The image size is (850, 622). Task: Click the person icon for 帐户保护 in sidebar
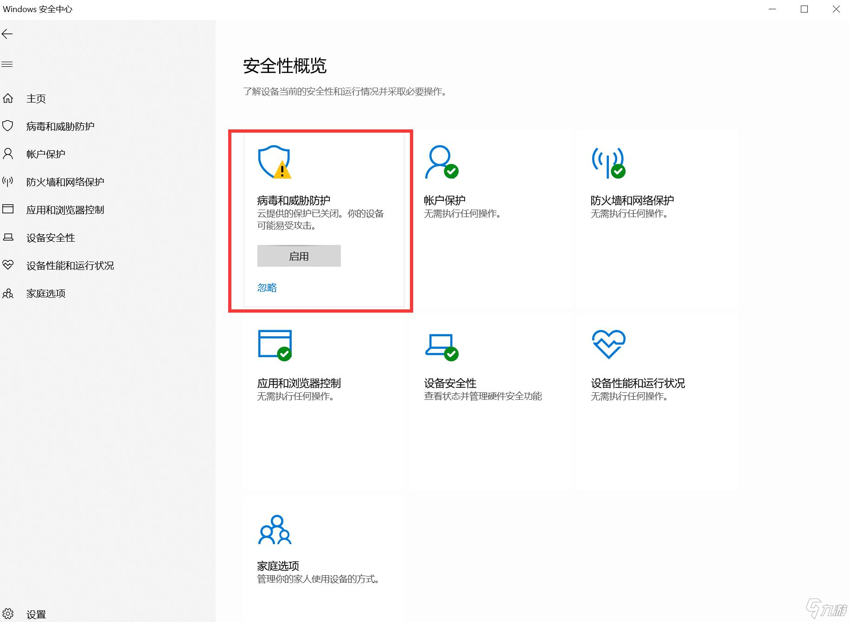click(x=8, y=154)
